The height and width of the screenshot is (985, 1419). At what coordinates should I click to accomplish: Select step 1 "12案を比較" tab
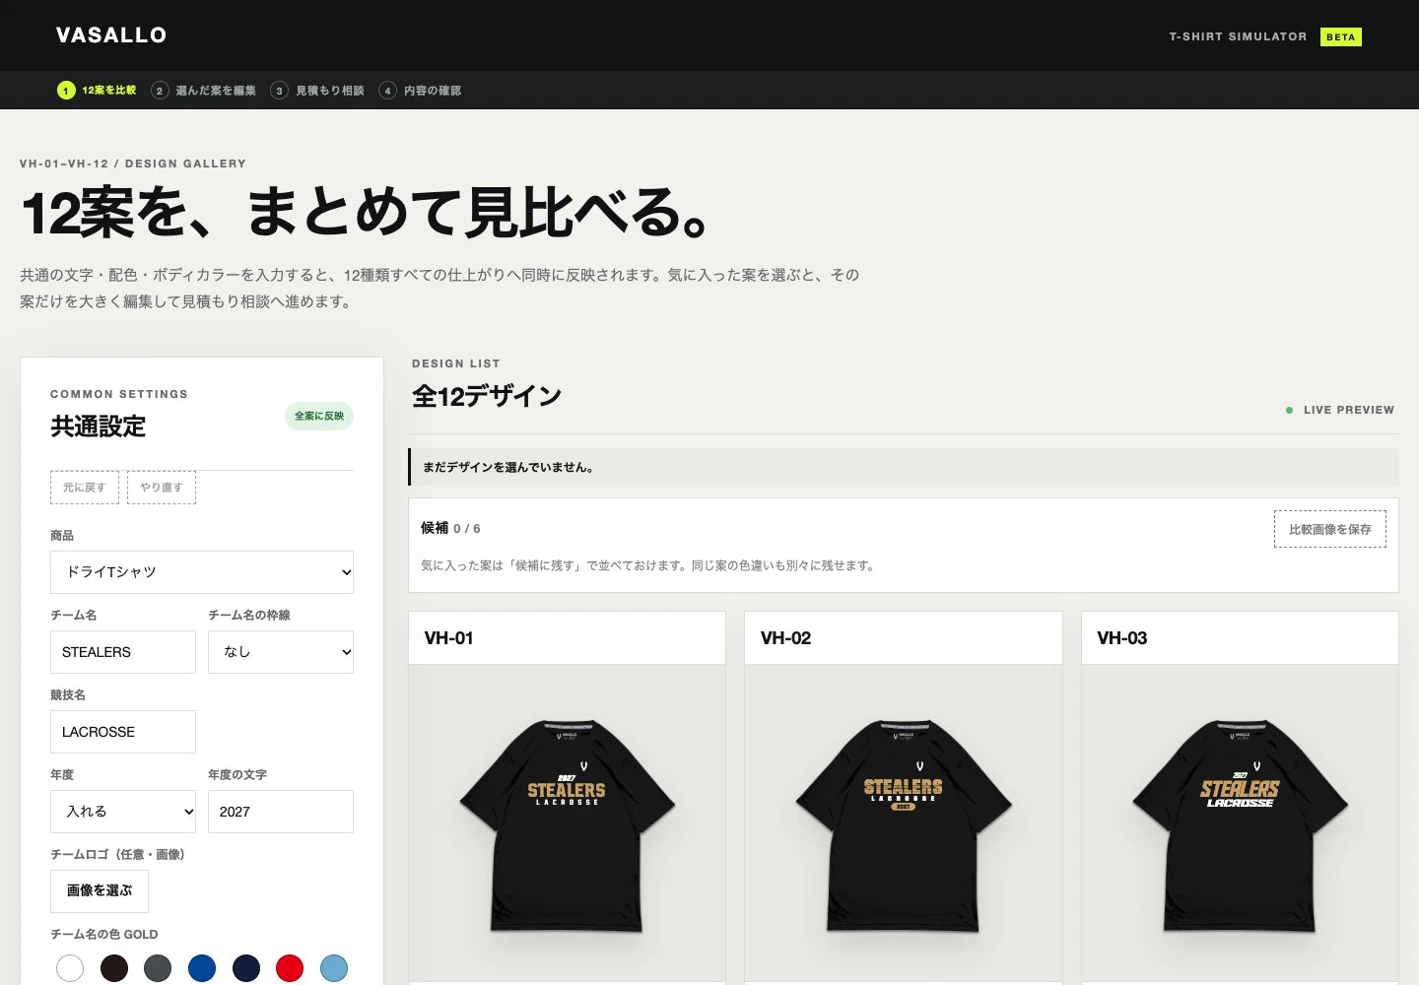[x=97, y=90]
